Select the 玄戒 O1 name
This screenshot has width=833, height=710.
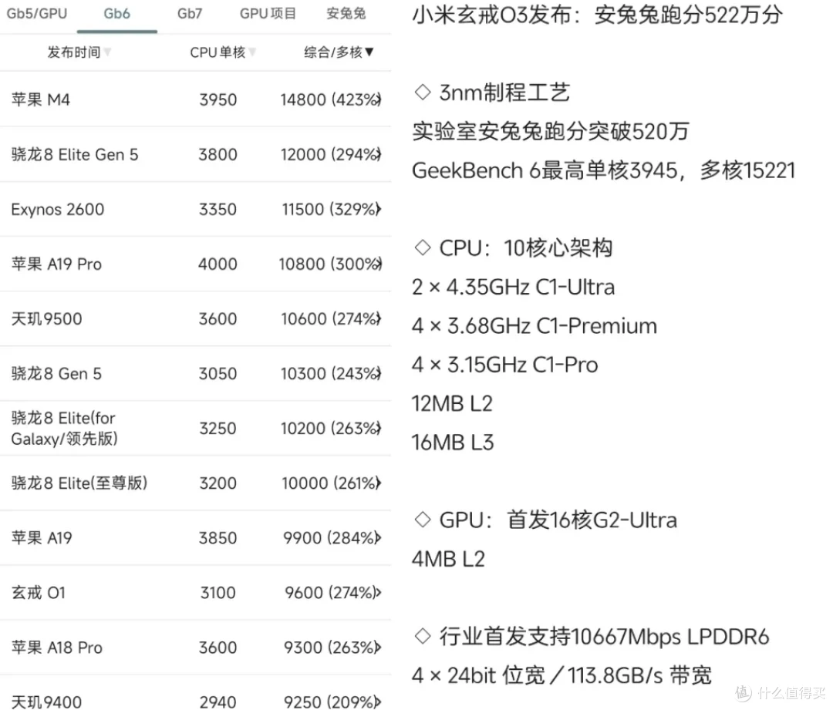(39, 593)
